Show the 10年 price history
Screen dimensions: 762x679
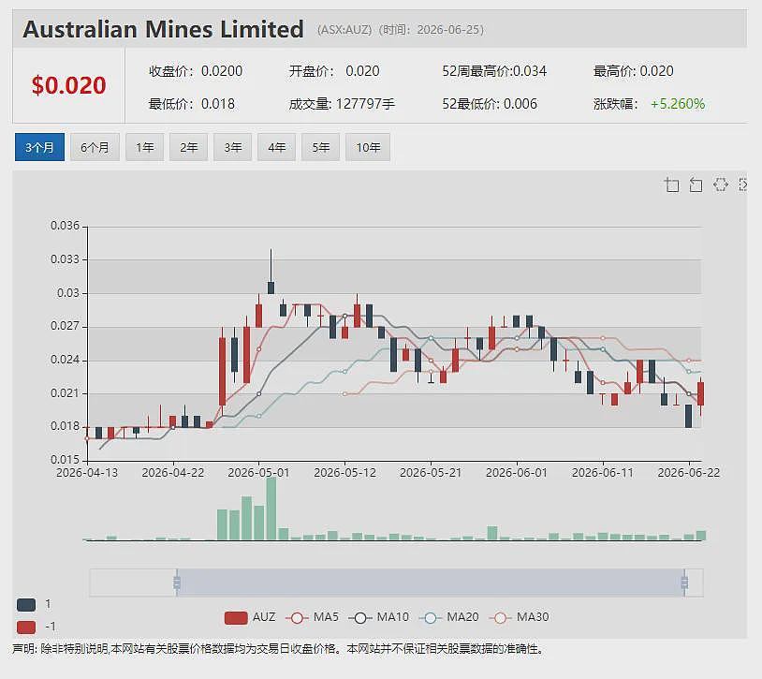click(x=368, y=147)
